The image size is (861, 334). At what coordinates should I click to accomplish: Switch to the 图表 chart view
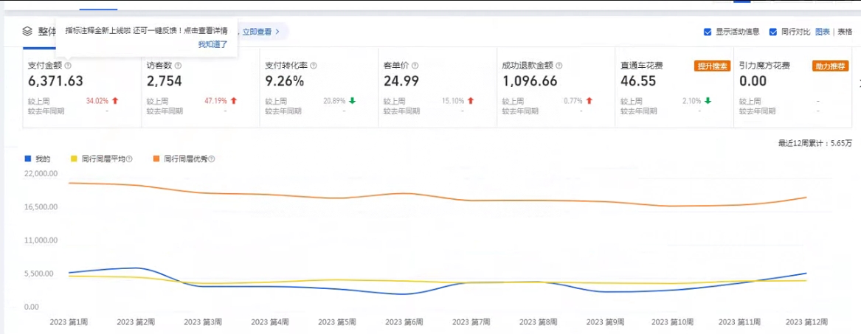pyautogui.click(x=823, y=32)
